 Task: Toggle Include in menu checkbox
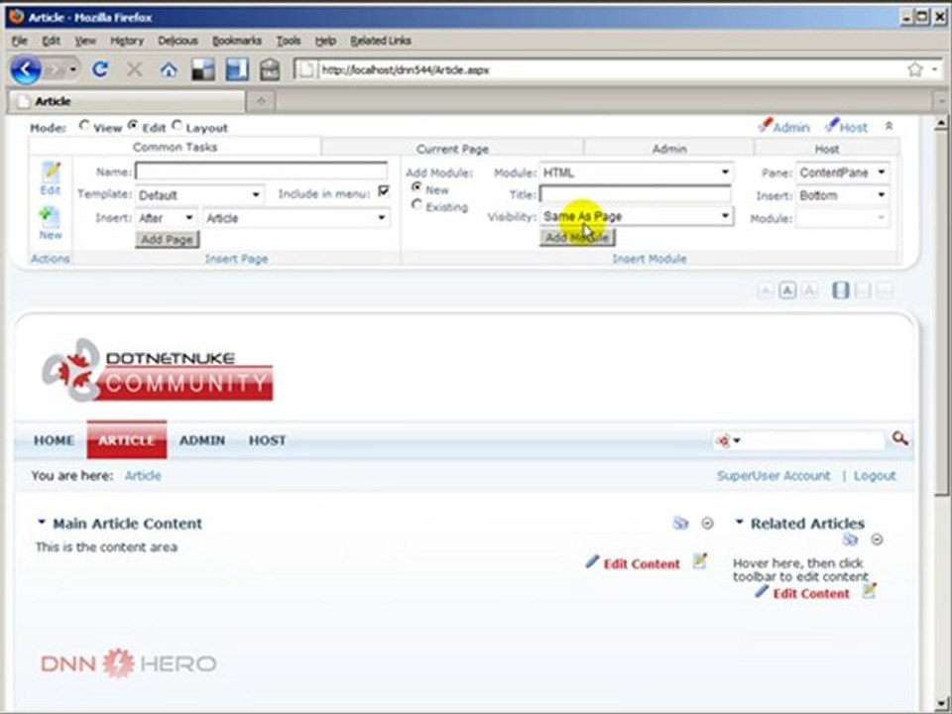pyautogui.click(x=383, y=191)
